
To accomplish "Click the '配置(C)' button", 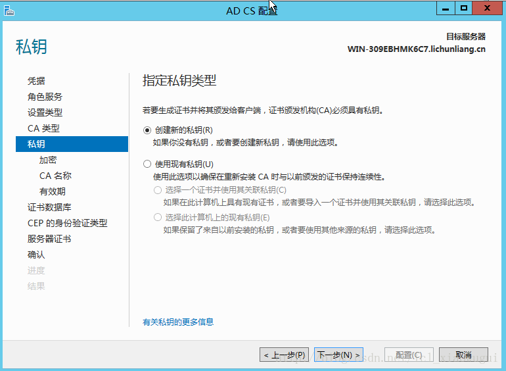I will click(409, 355).
